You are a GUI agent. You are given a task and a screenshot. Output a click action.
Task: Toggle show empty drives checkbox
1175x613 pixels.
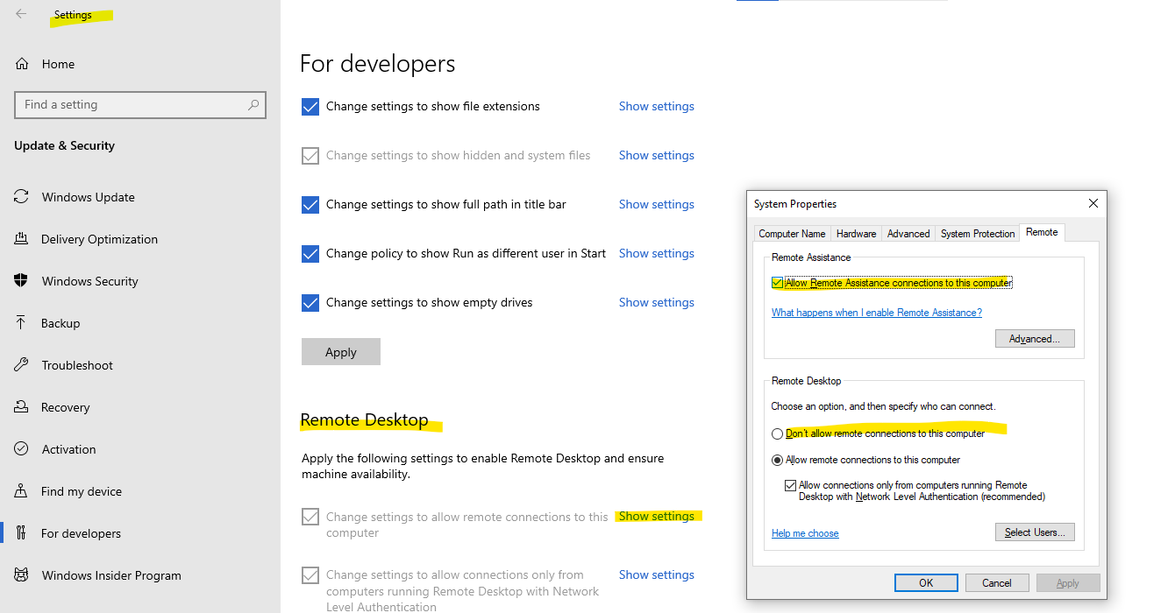[310, 303]
